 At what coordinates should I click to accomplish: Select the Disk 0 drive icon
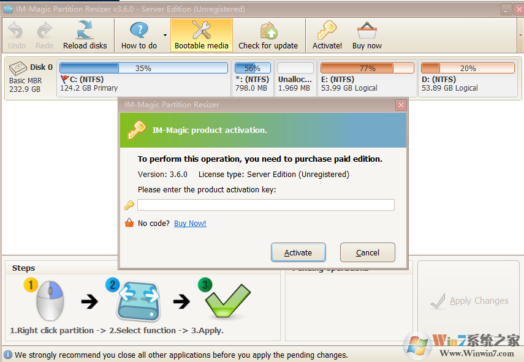pos(18,68)
